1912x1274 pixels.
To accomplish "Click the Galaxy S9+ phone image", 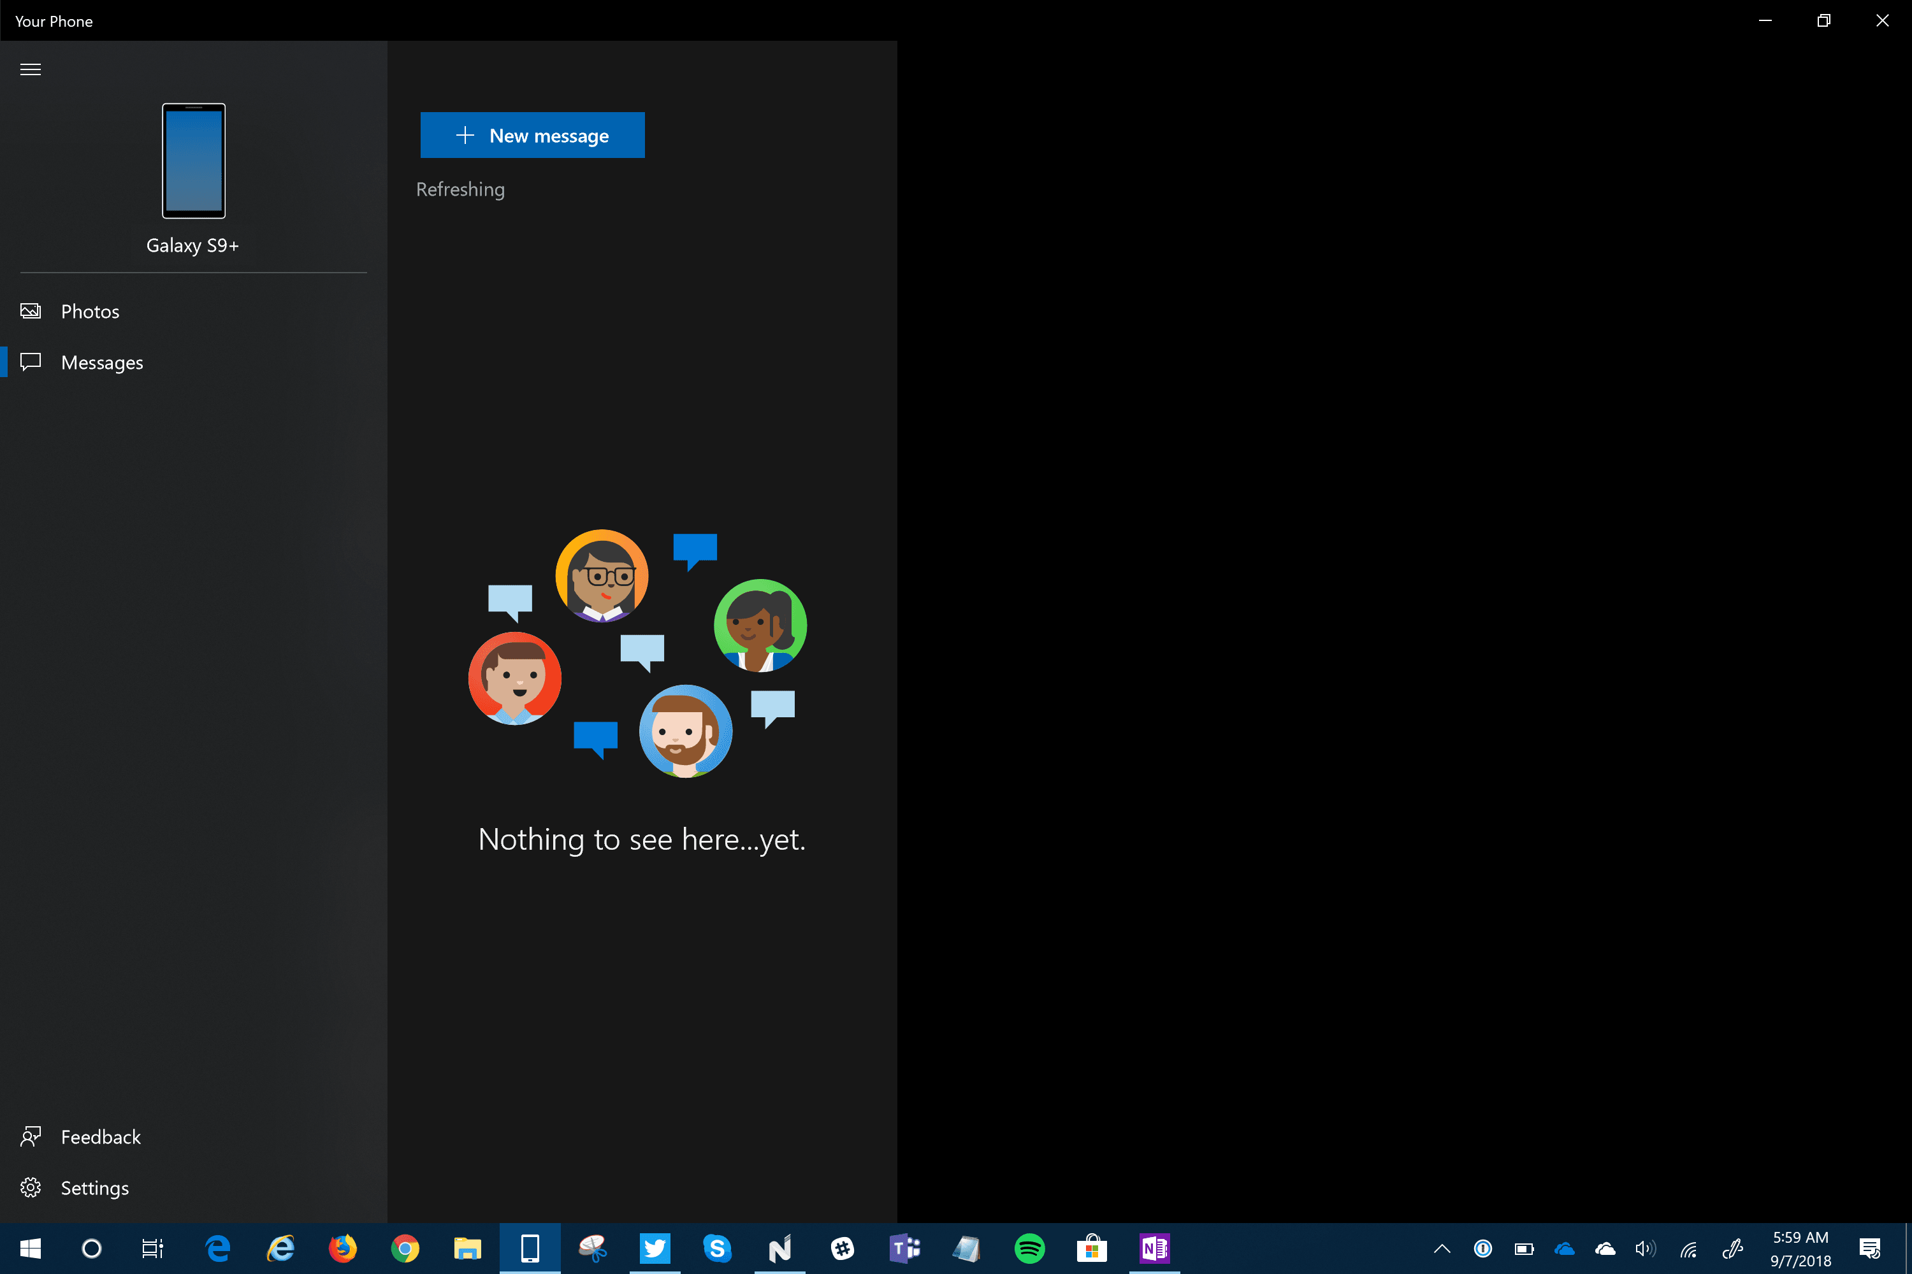I will (194, 161).
